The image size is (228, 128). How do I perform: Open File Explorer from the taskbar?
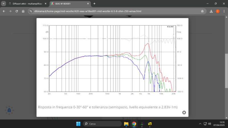click(126, 124)
